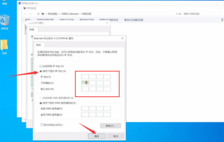Click 网络和 Internet in the breadcrumb

70,14
